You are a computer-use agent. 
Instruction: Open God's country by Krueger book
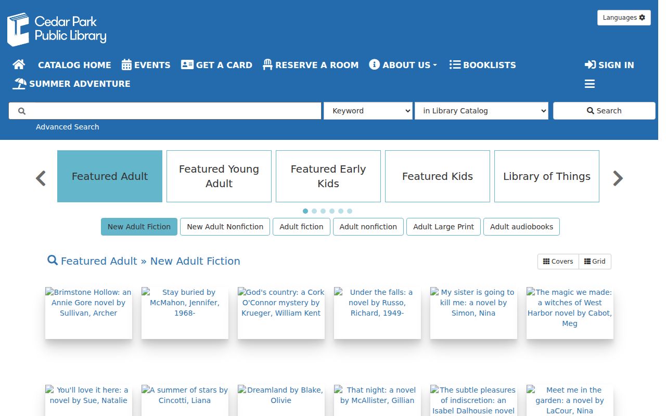pyautogui.click(x=281, y=313)
